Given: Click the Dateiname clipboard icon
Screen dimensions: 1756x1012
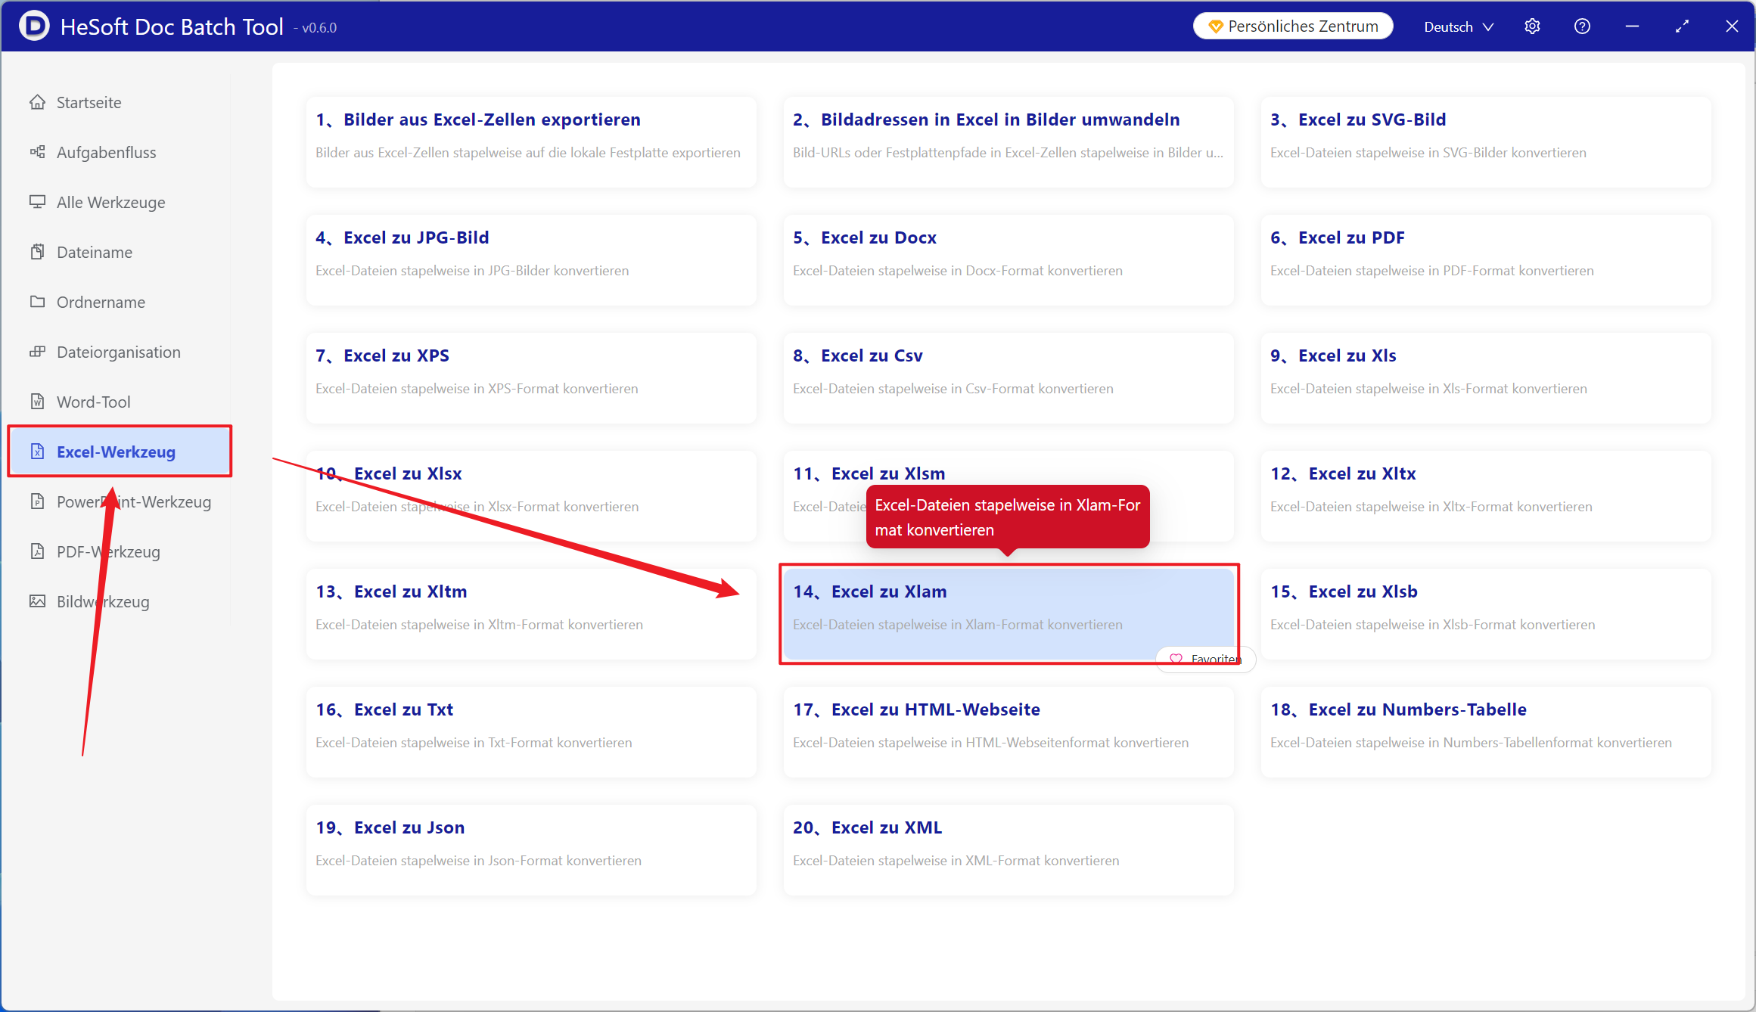Looking at the screenshot, I should point(37,252).
